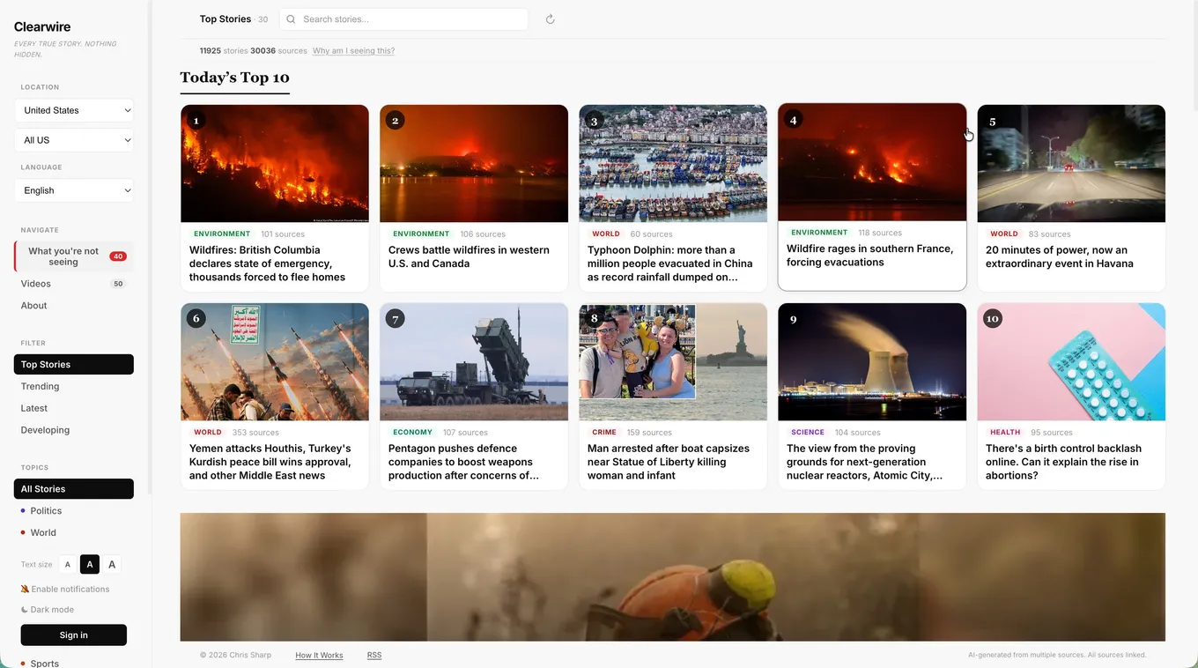Click the blue dot beside Politics

(23, 510)
